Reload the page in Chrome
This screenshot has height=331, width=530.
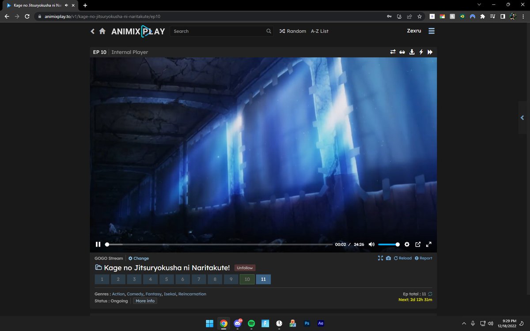(27, 16)
